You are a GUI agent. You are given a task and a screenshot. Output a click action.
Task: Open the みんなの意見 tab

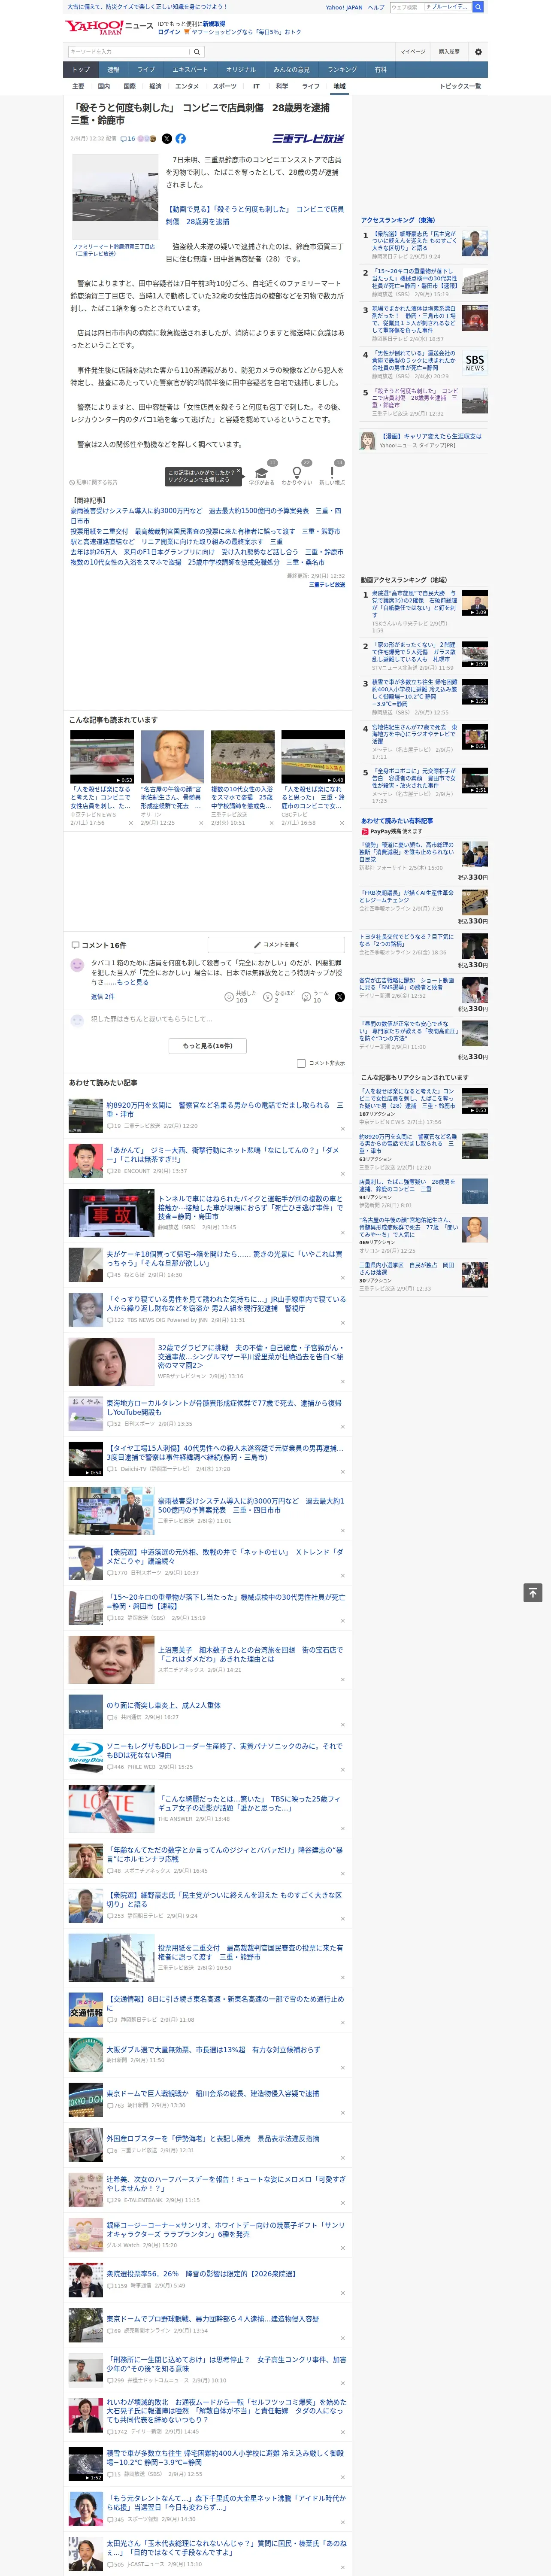coord(291,70)
